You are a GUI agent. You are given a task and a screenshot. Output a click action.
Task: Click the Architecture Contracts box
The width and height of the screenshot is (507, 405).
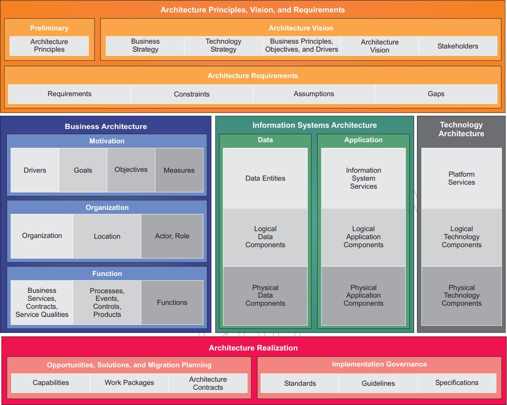(208, 383)
